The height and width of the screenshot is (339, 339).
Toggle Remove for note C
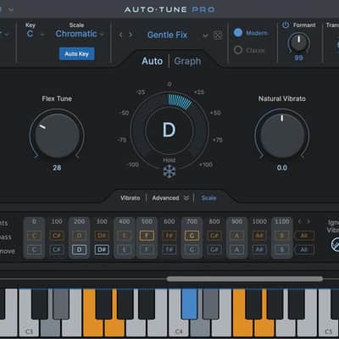[34, 249]
